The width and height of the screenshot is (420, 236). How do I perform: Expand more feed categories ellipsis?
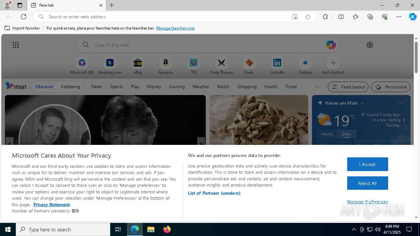point(317,87)
